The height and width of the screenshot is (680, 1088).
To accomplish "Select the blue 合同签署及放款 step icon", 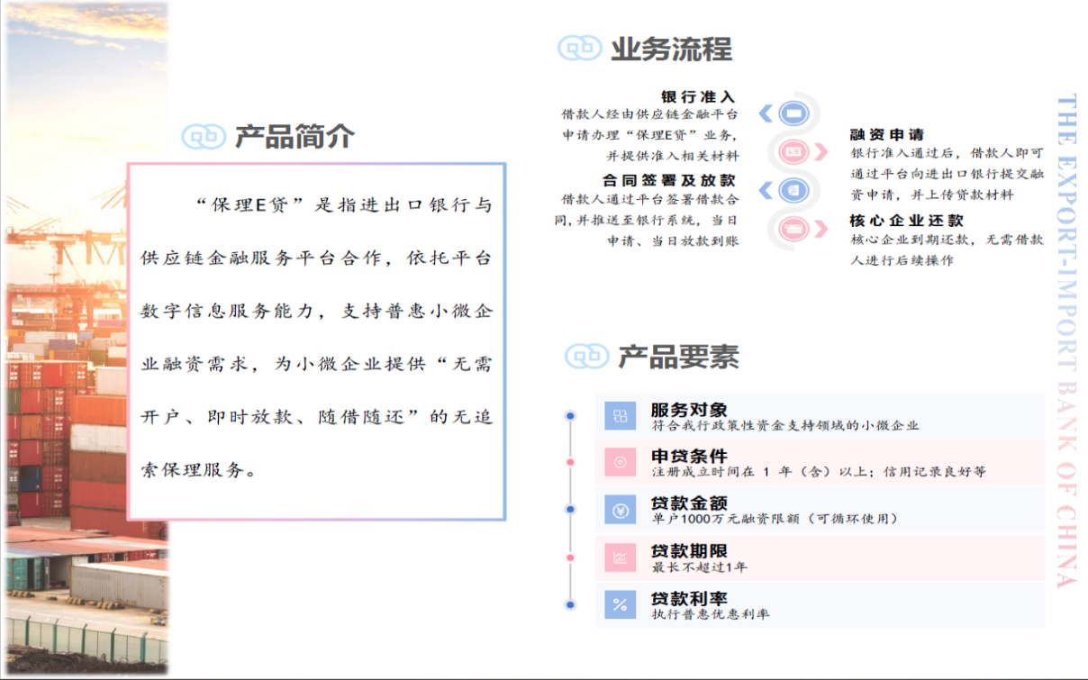I will 793,190.
